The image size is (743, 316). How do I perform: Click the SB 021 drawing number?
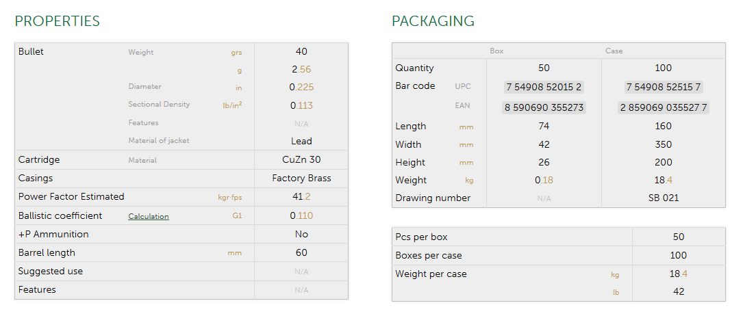pyautogui.click(x=663, y=198)
